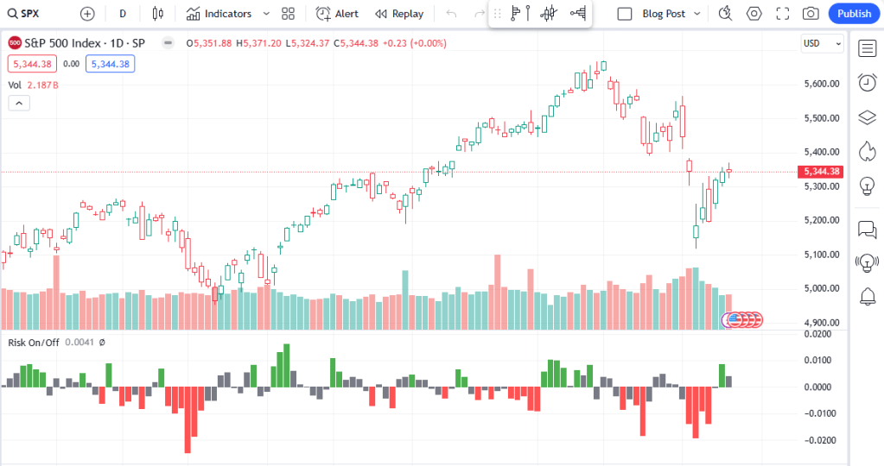Open the Blog Post layout dropdown arrow
The image size is (884, 466).
697,14
